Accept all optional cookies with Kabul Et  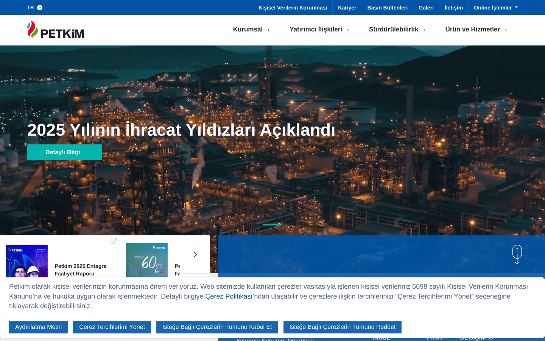(x=217, y=327)
